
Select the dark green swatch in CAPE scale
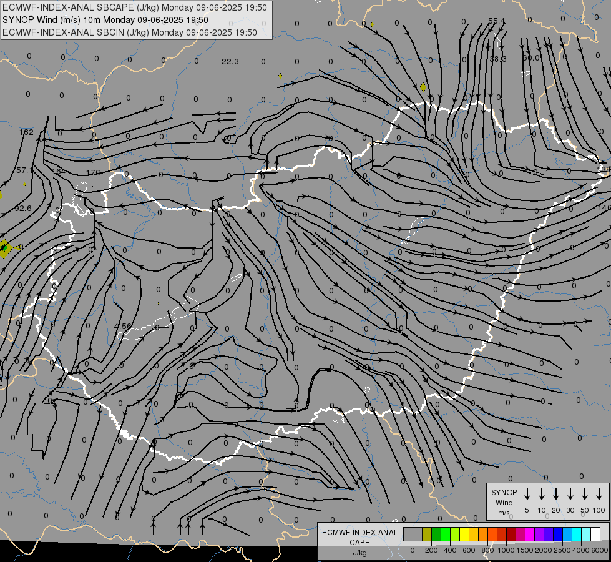pyautogui.click(x=436, y=534)
